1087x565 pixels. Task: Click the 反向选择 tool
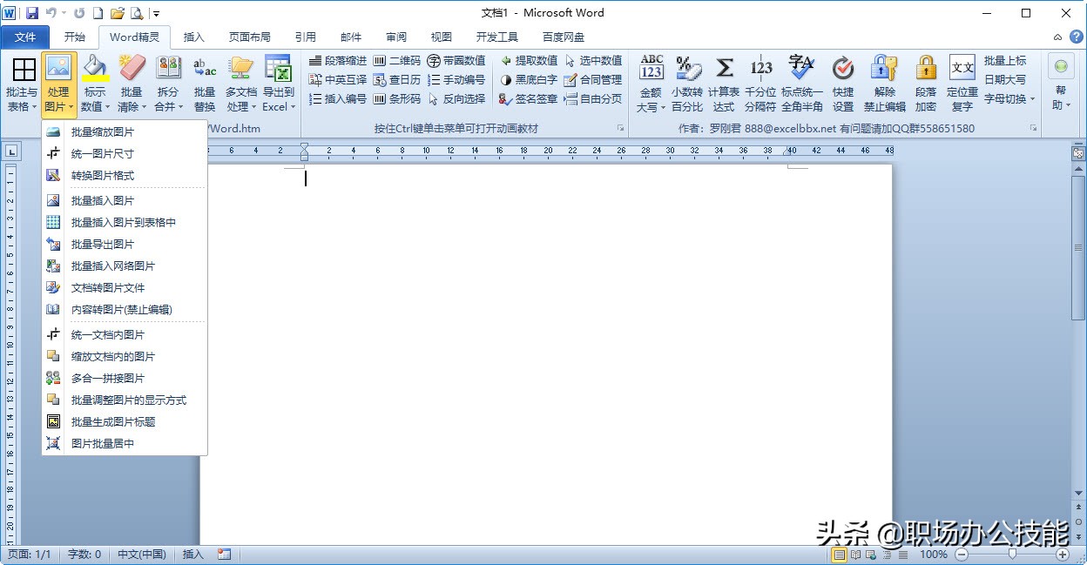coord(456,99)
